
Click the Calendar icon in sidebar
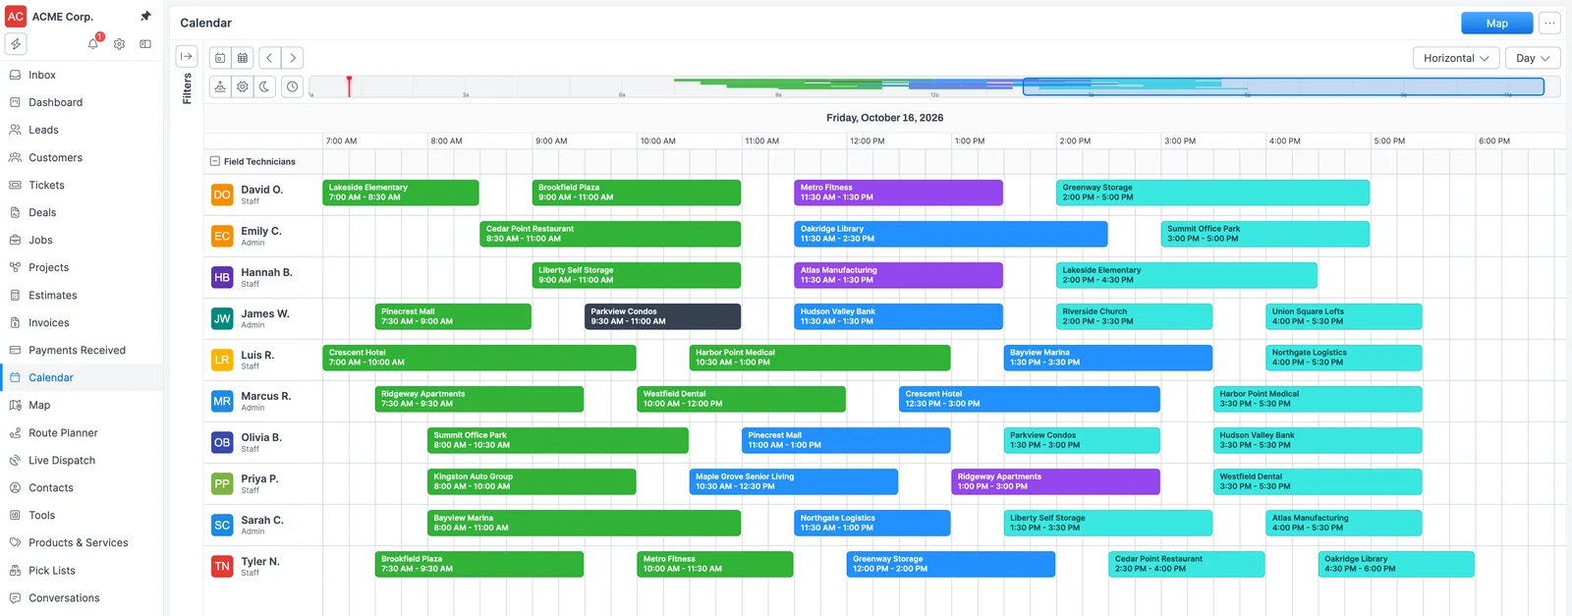(x=15, y=377)
